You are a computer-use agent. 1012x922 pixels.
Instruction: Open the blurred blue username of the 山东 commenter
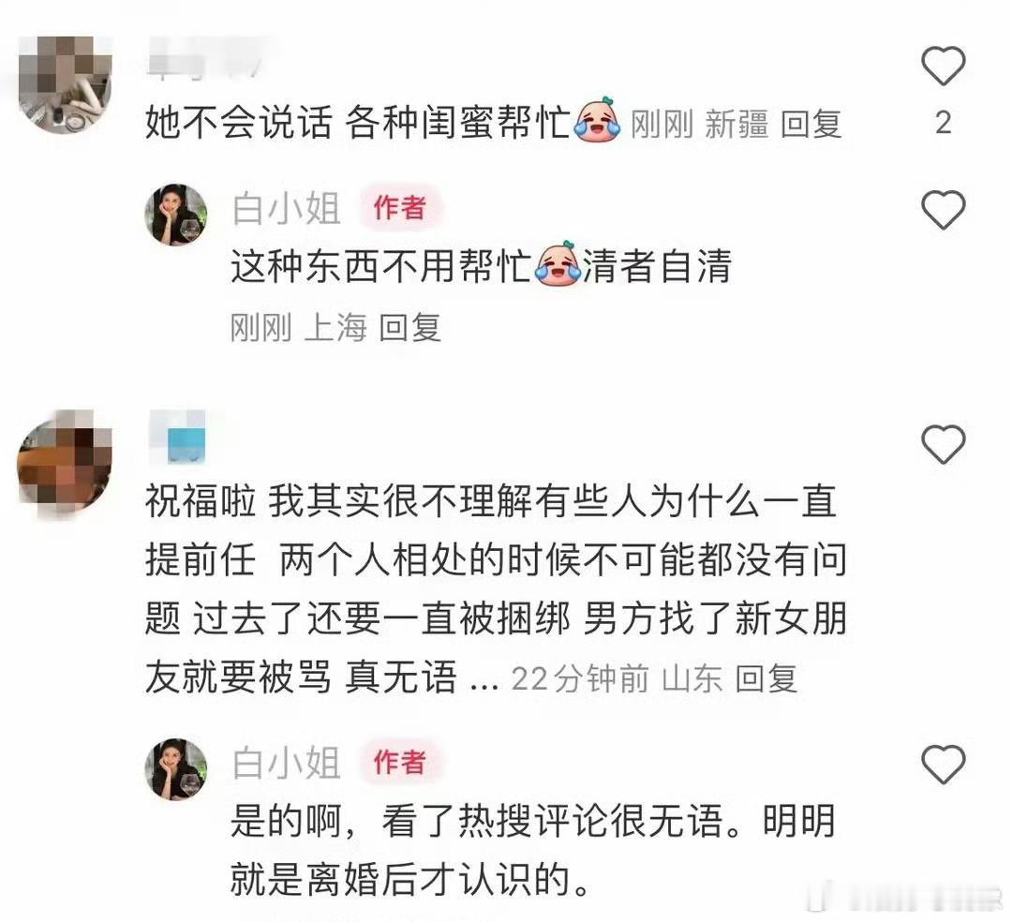[x=177, y=436]
